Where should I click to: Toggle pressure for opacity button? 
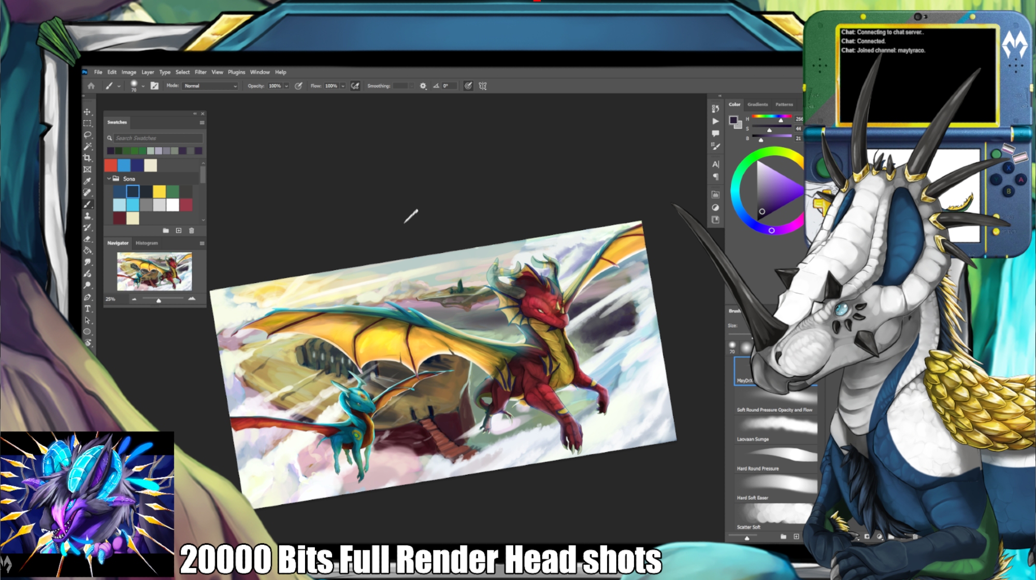tap(298, 86)
